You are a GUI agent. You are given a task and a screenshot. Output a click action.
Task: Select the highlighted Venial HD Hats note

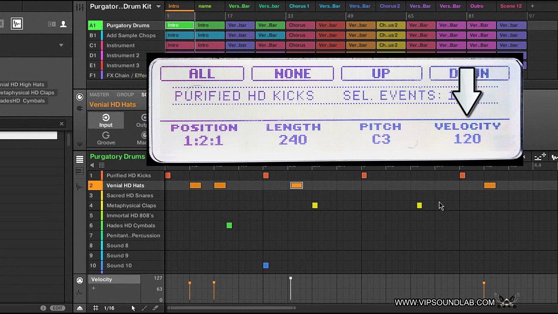point(296,185)
